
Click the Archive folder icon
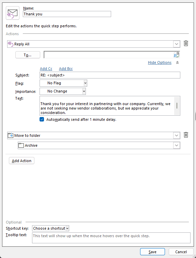[21, 145]
